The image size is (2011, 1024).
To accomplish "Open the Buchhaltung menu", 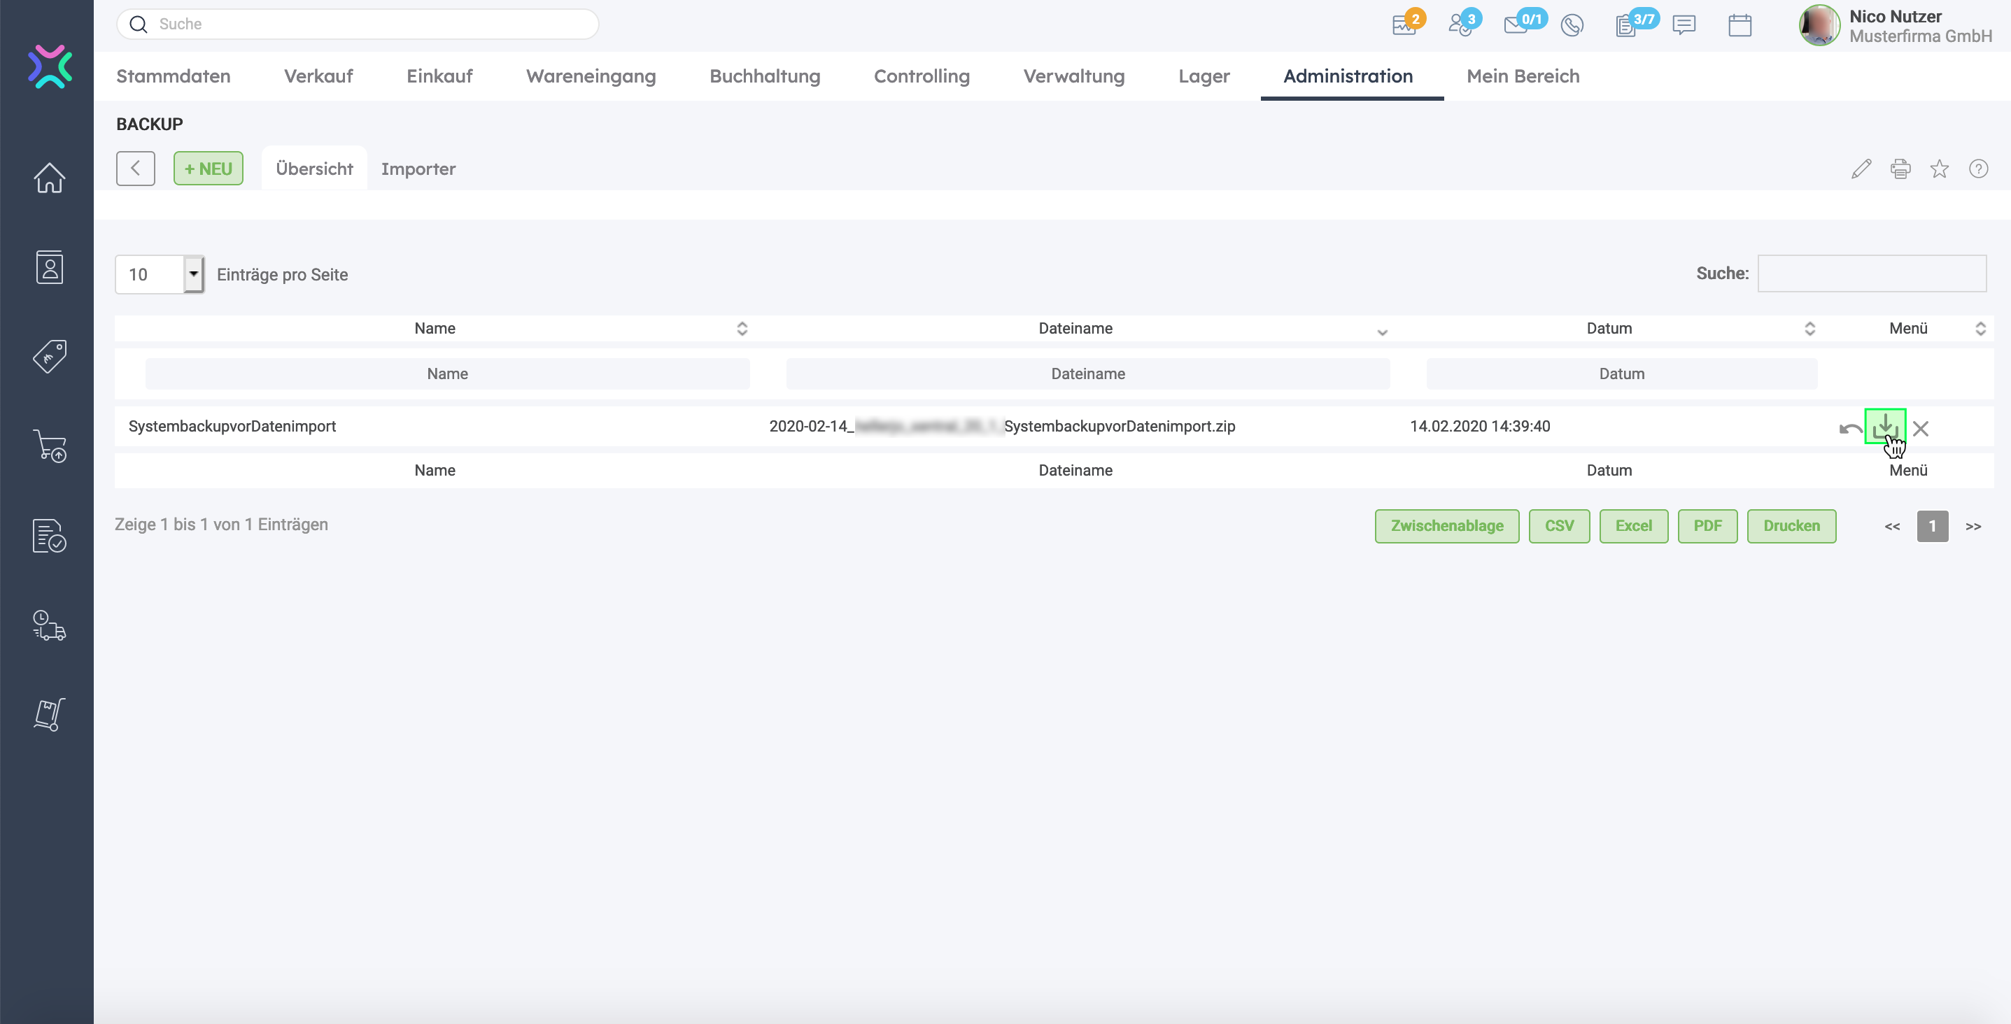I will 764,76.
